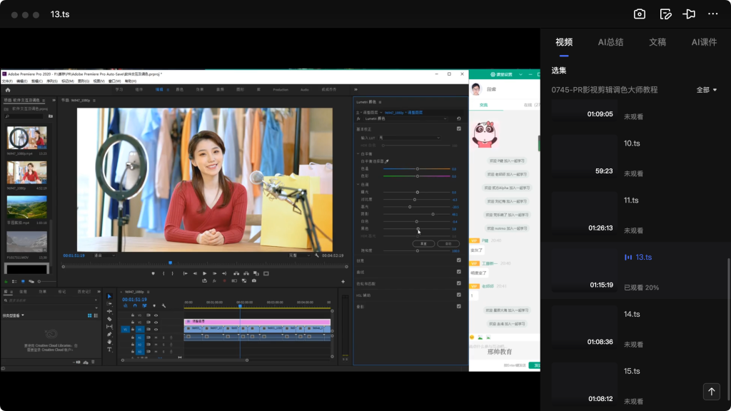Open the Program monitor settings wrench
This screenshot has height=411, width=731.
point(317,255)
